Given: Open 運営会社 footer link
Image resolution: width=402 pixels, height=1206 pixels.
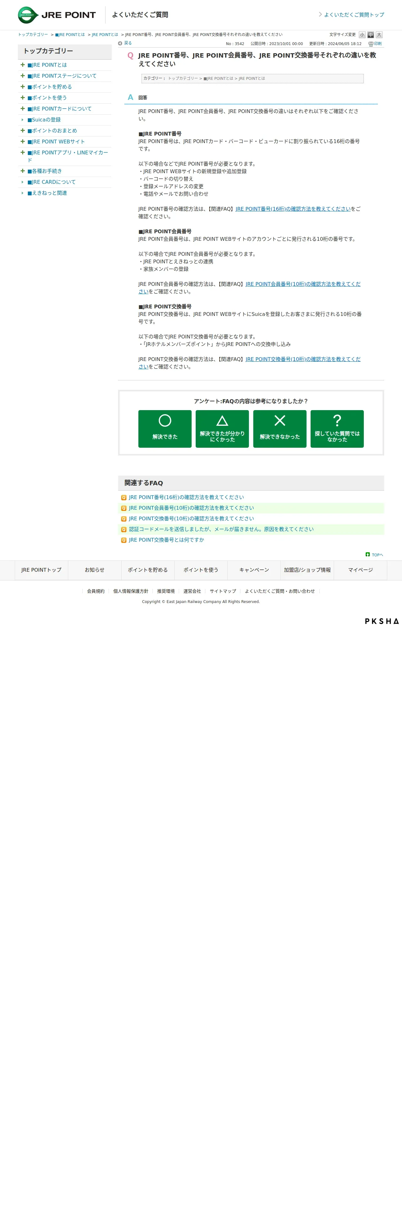Looking at the screenshot, I should [x=192, y=591].
